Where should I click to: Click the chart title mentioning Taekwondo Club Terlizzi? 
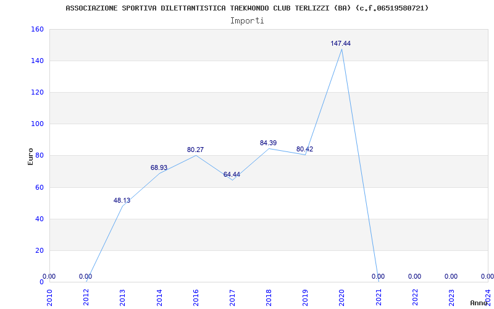(247, 8)
